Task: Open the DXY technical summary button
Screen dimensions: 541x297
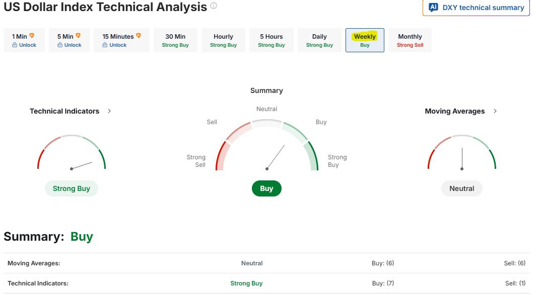Action: [x=476, y=8]
